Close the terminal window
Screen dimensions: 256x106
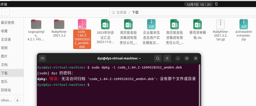(x=196, y=58)
